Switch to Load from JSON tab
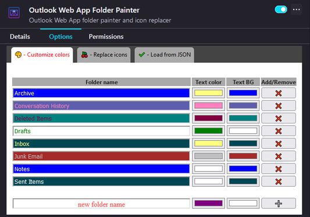The height and width of the screenshot is (217, 310). [x=164, y=55]
